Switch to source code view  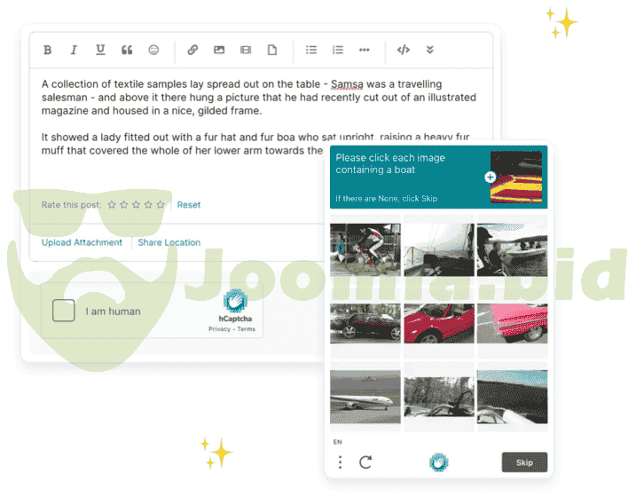[404, 50]
